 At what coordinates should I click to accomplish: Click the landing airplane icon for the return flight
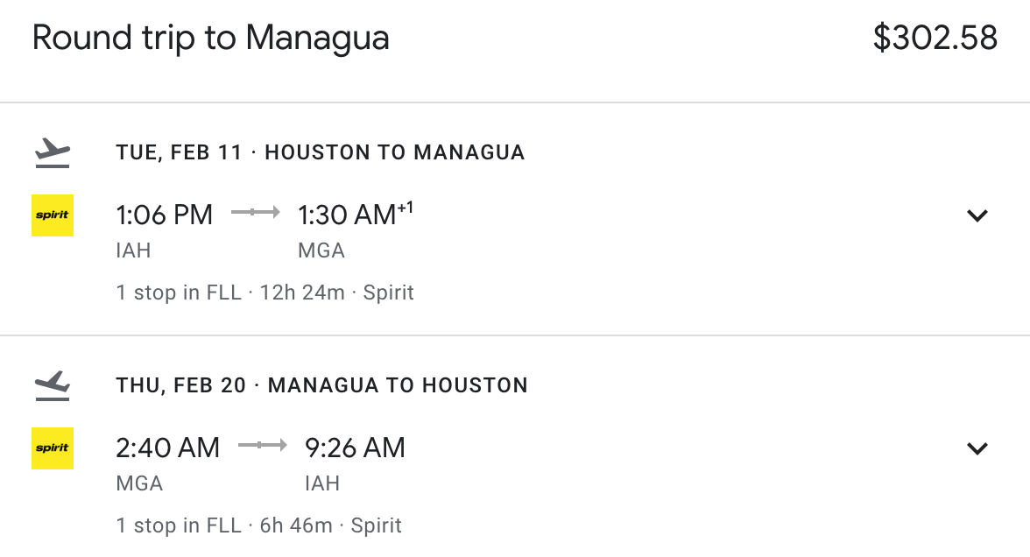tap(53, 385)
